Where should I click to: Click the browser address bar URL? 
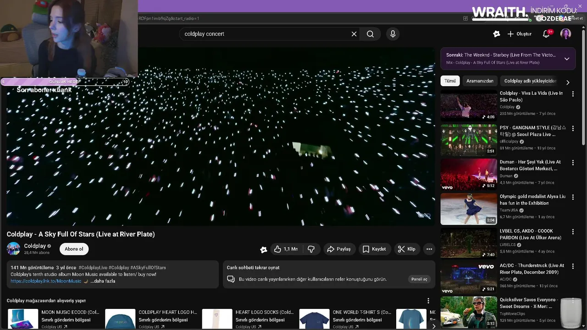(x=169, y=18)
